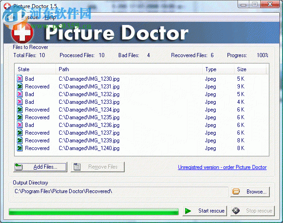Click the folder icon on Browse button
Screen dimensions: 283x223
[236, 192]
